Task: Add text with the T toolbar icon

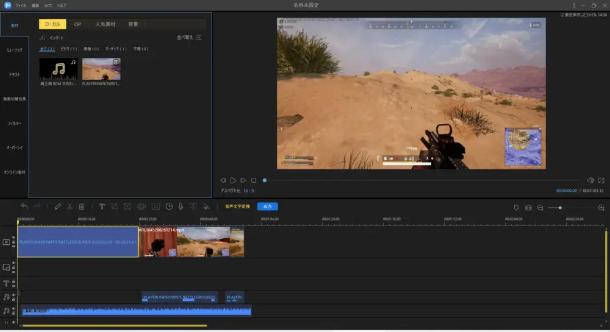Action: 102,207
